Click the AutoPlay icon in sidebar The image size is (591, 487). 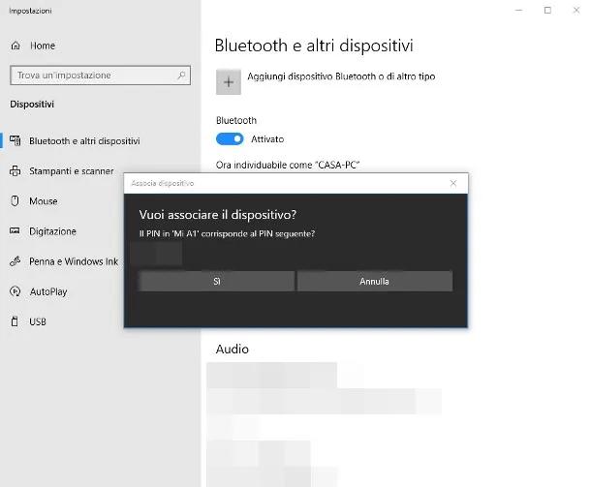16,291
